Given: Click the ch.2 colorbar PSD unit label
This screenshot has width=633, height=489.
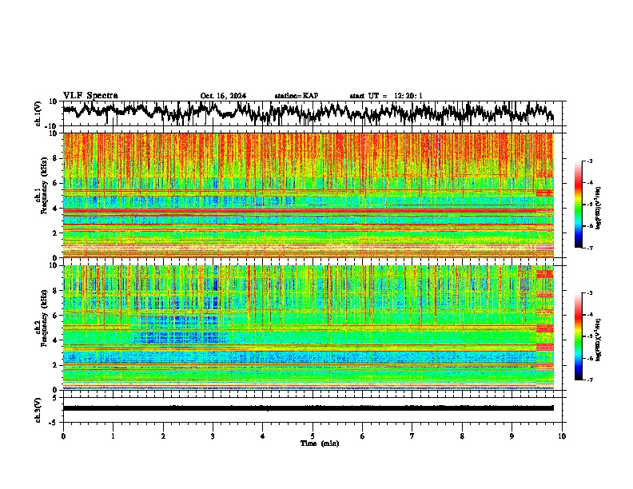Looking at the screenshot, I should tap(598, 340).
